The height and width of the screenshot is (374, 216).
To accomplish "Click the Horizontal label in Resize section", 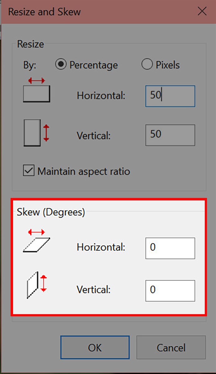I will pos(101,96).
